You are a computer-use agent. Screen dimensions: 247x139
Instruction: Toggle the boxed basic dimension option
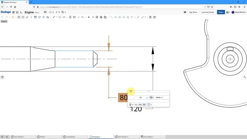point(140,105)
